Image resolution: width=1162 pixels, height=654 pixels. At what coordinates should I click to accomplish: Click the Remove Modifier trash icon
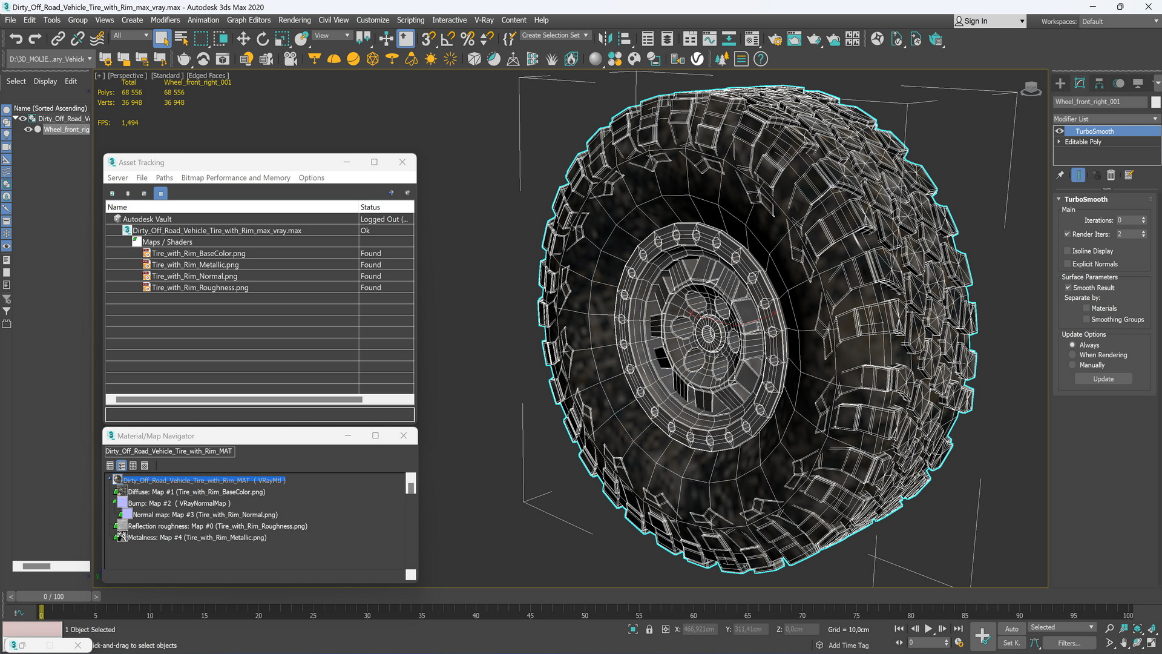click(1111, 175)
